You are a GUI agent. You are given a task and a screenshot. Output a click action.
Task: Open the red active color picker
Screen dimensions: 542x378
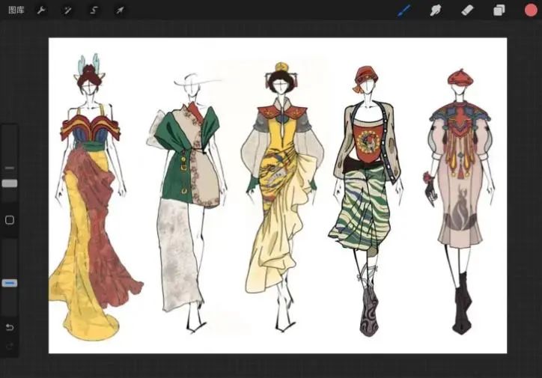[x=531, y=10]
